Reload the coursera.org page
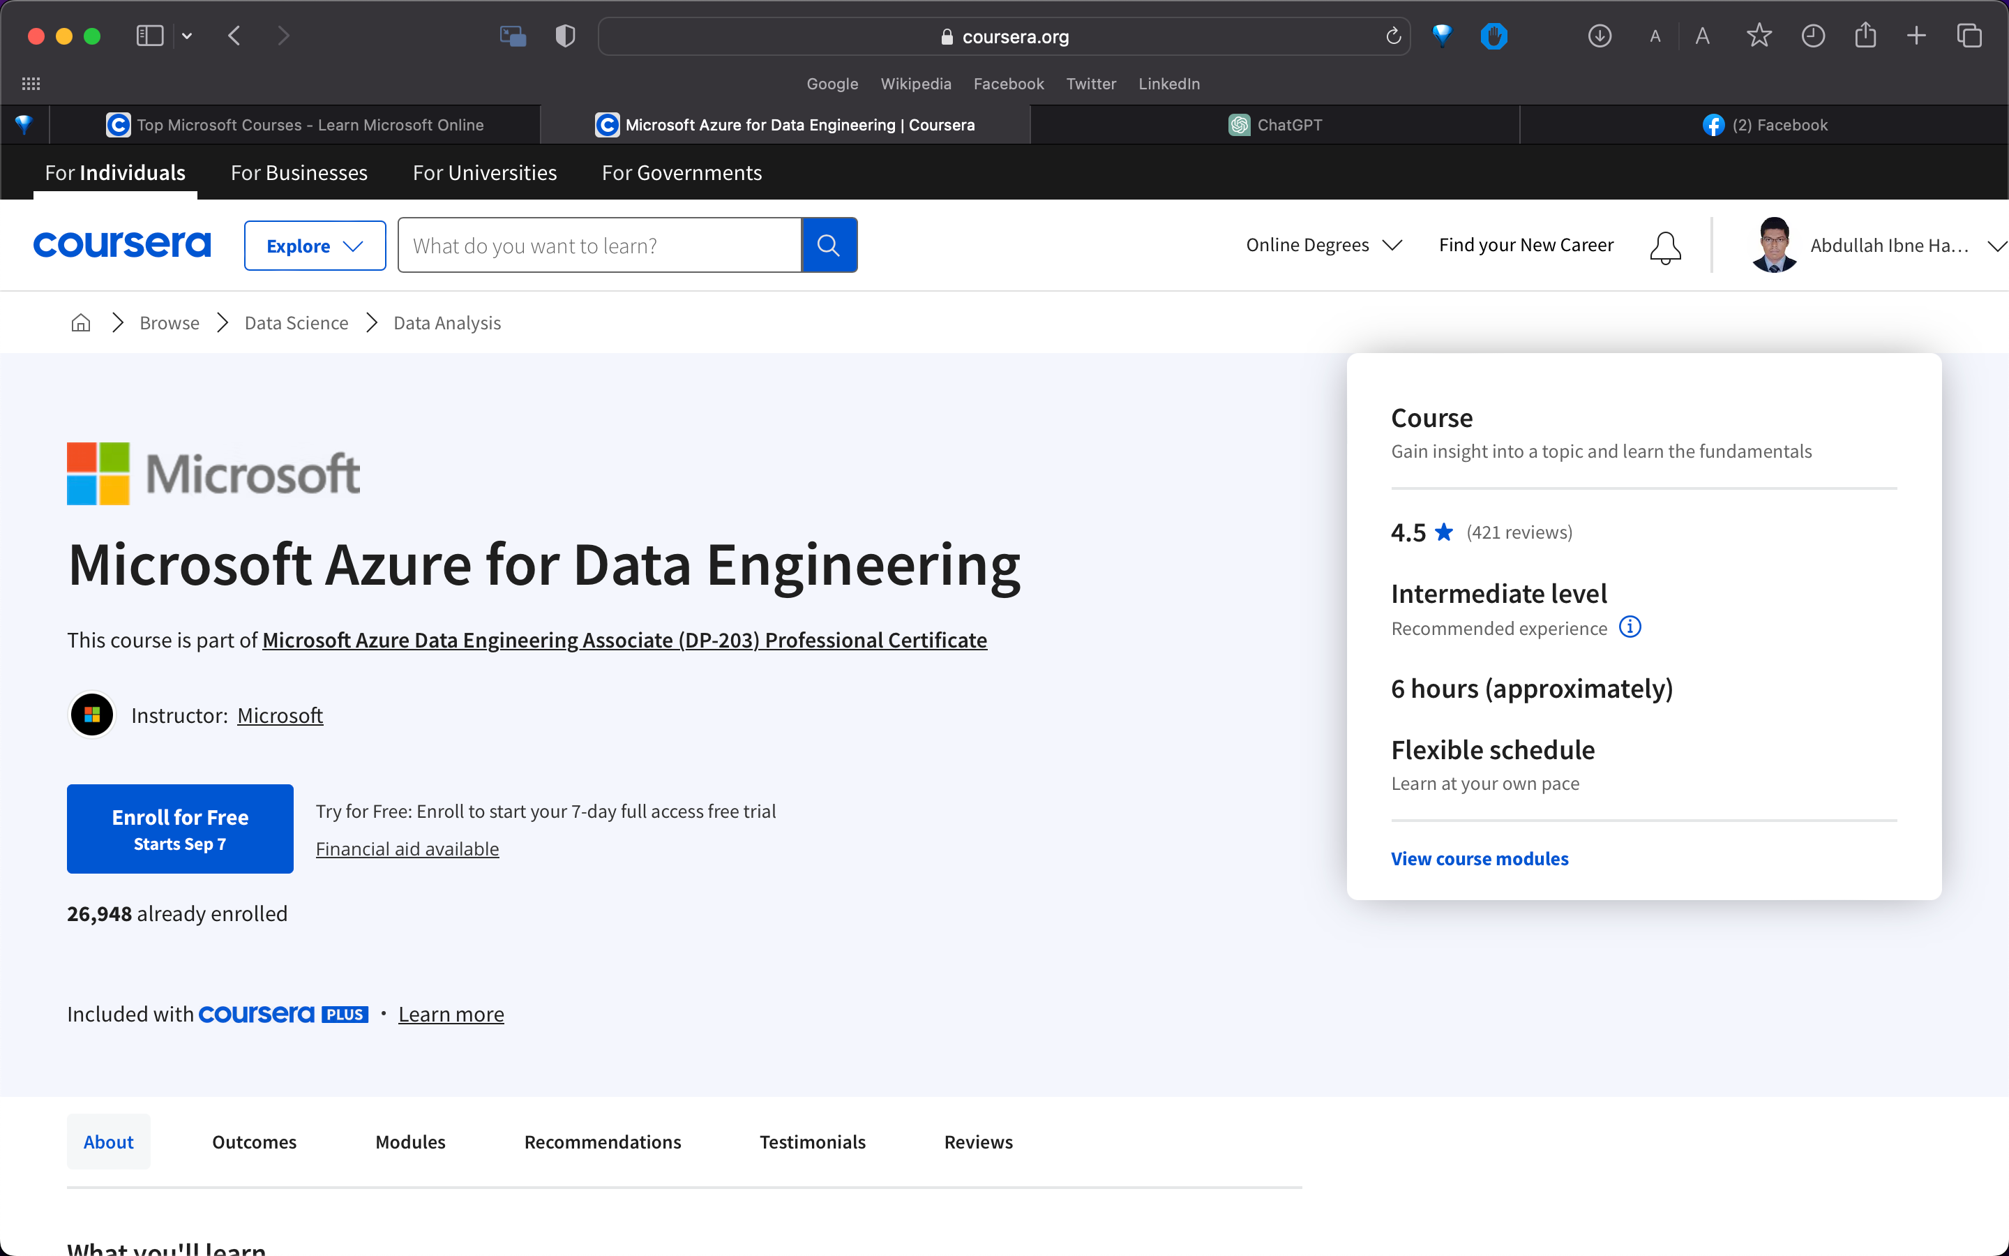 click(1393, 36)
